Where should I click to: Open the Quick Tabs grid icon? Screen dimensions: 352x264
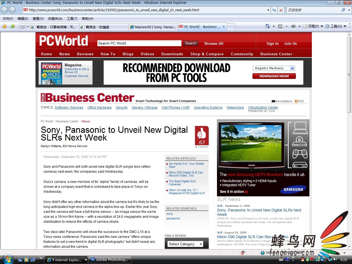click(23, 27)
